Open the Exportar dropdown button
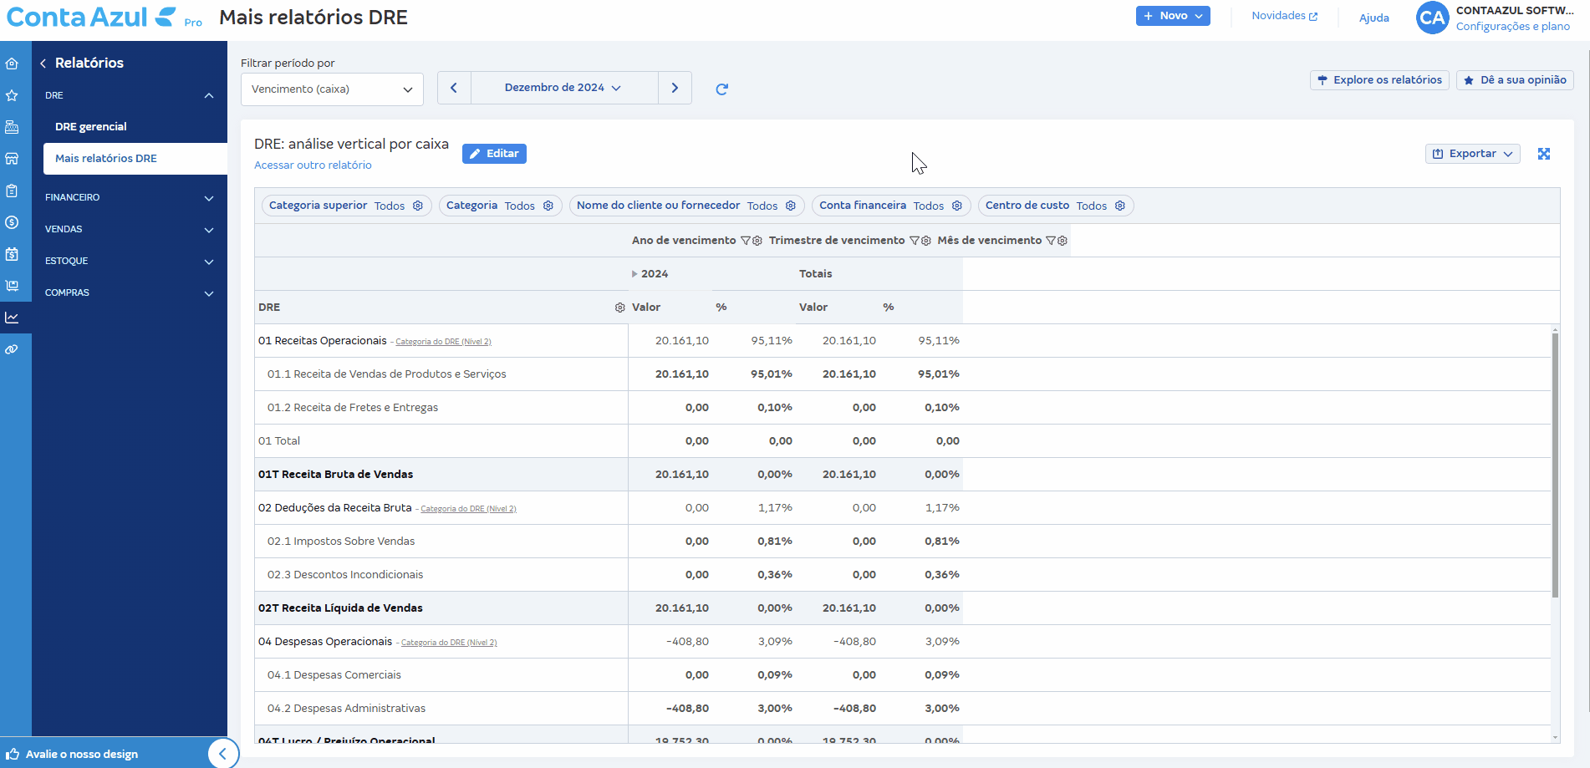This screenshot has width=1590, height=768. click(x=1472, y=154)
